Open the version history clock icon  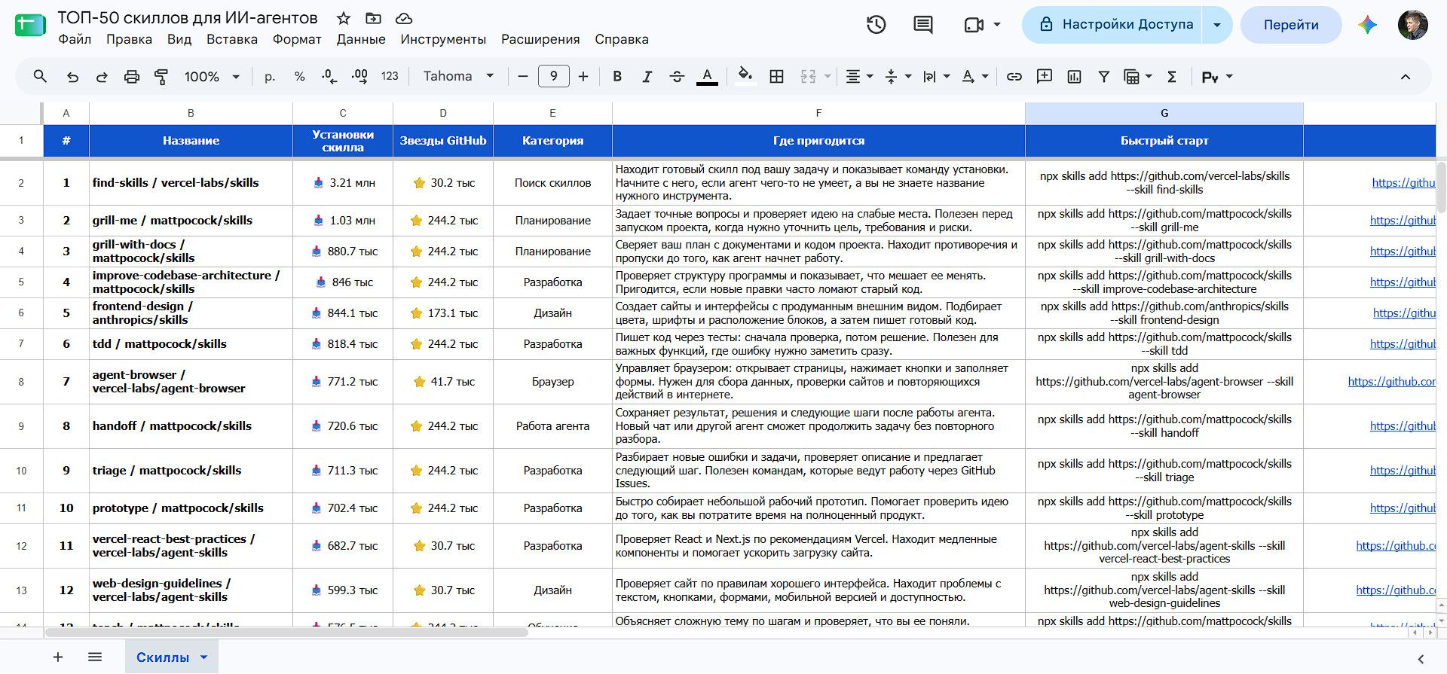[876, 25]
